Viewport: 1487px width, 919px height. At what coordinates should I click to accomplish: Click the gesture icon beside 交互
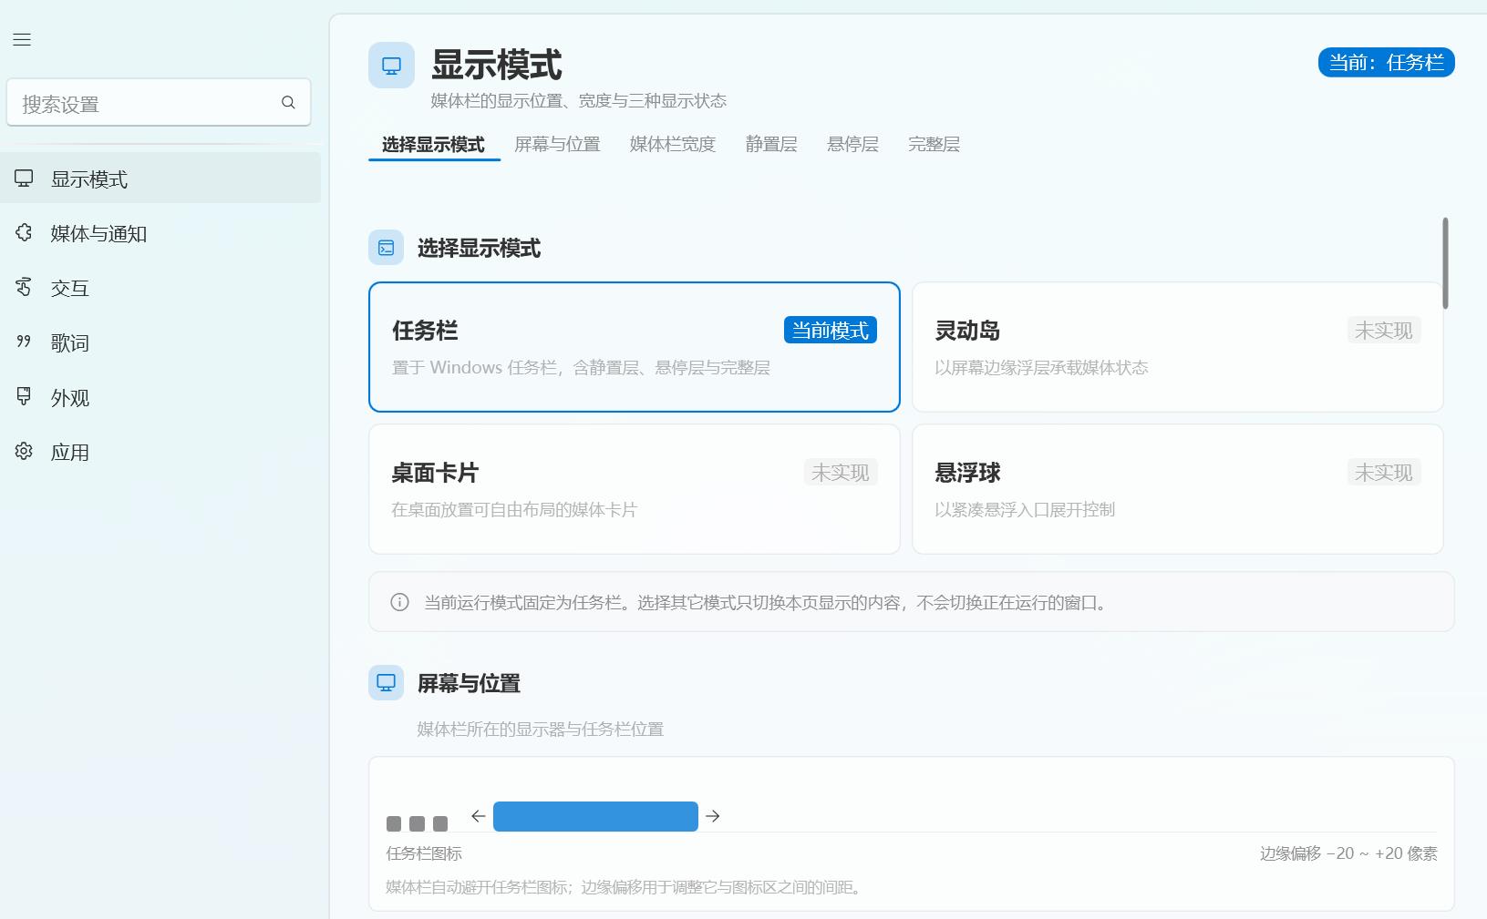pyautogui.click(x=25, y=288)
